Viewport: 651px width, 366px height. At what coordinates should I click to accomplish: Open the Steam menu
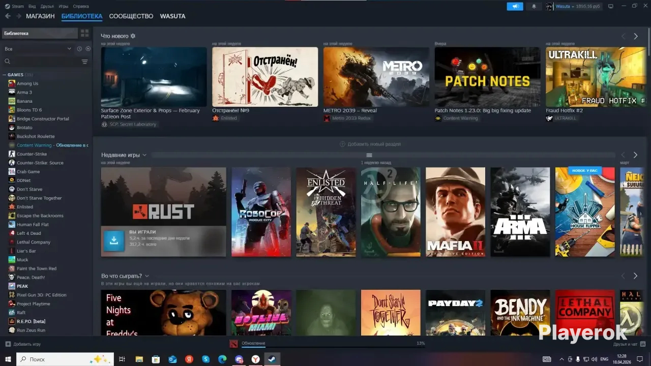[14, 7]
